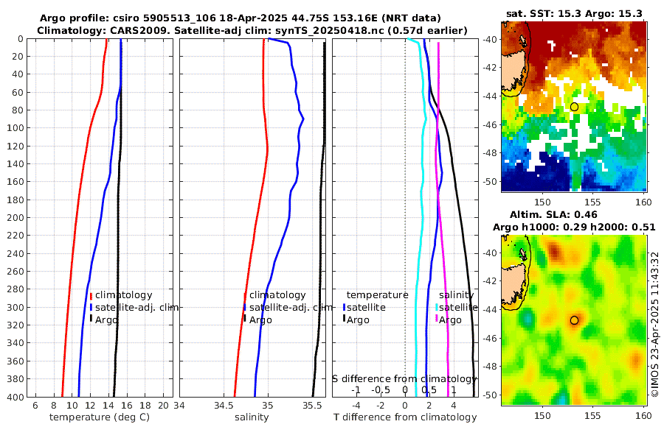
Task: Click the 'T difference from climatology' axis label
Action: coord(405,417)
